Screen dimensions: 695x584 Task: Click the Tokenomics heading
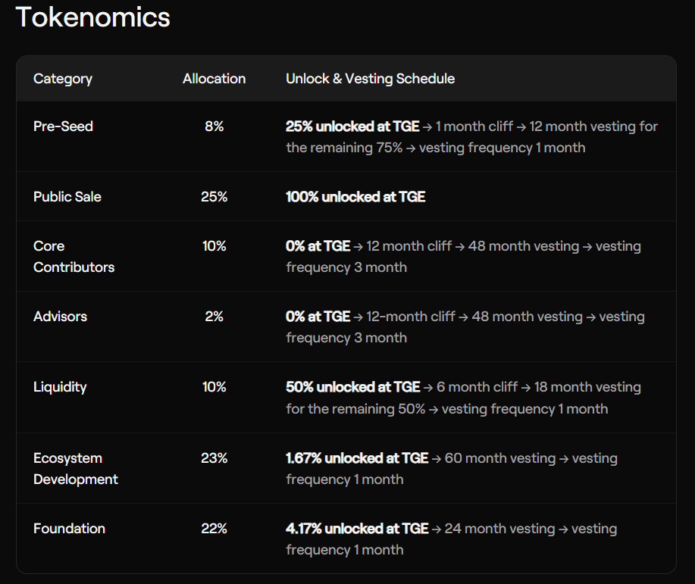pyautogui.click(x=92, y=17)
